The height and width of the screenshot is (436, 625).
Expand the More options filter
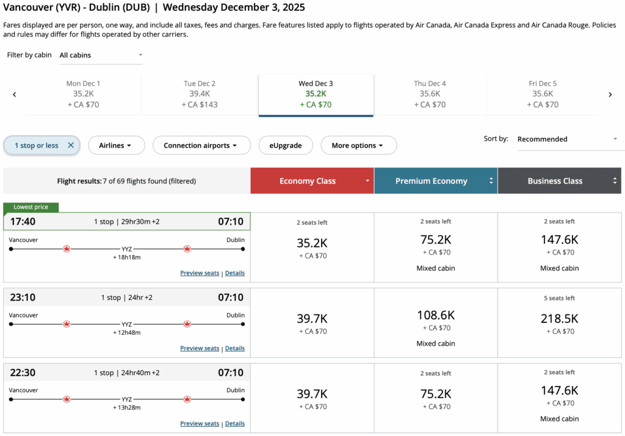358,145
